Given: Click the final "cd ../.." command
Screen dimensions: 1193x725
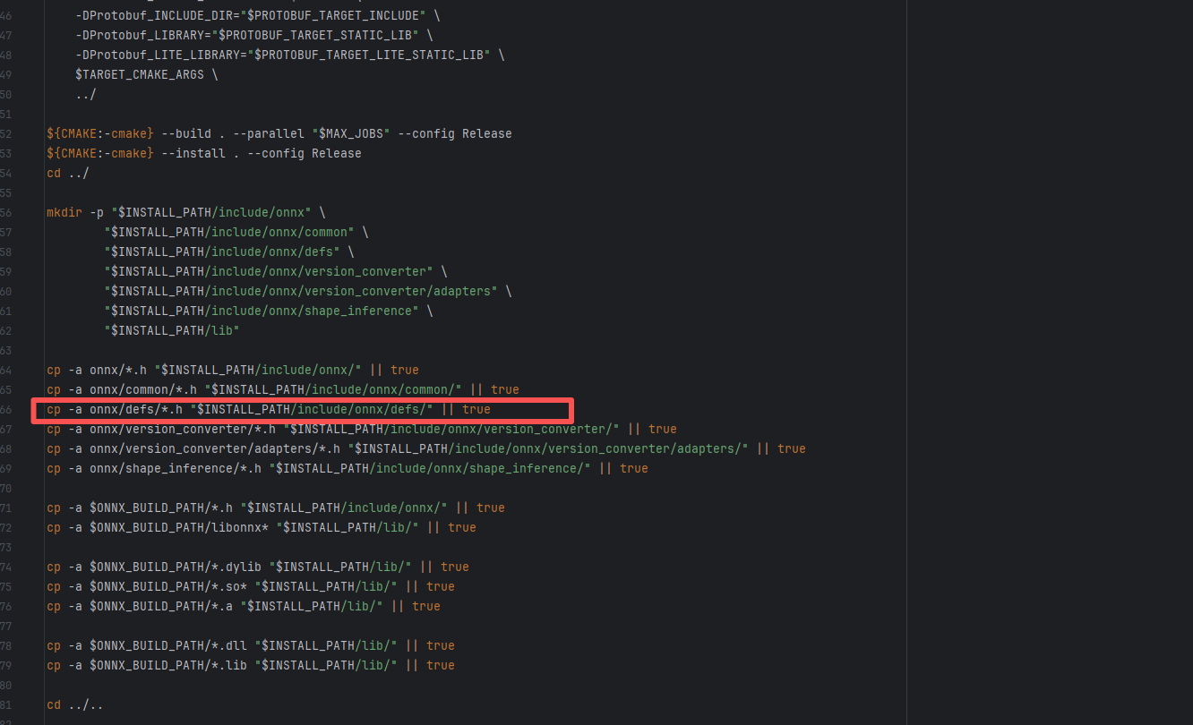Looking at the screenshot, I should point(74,704).
